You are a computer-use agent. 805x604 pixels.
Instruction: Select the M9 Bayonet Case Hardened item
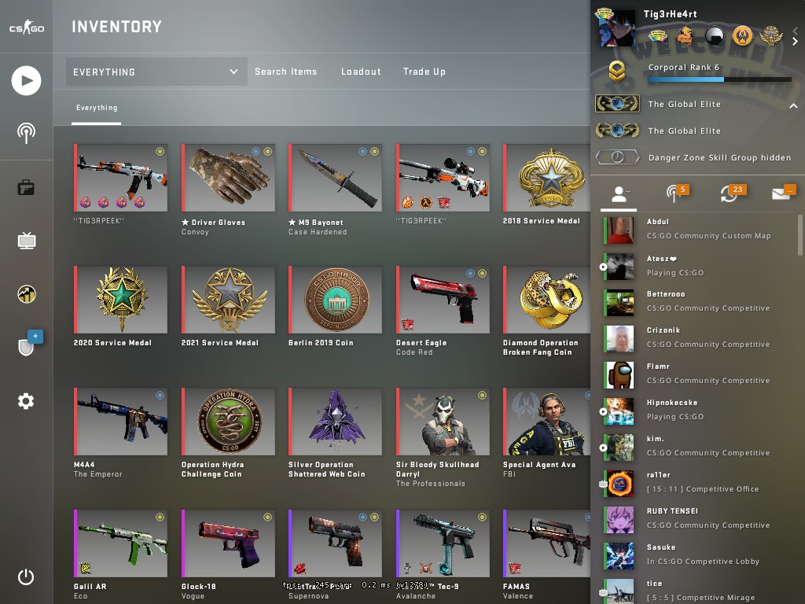pyautogui.click(x=335, y=190)
